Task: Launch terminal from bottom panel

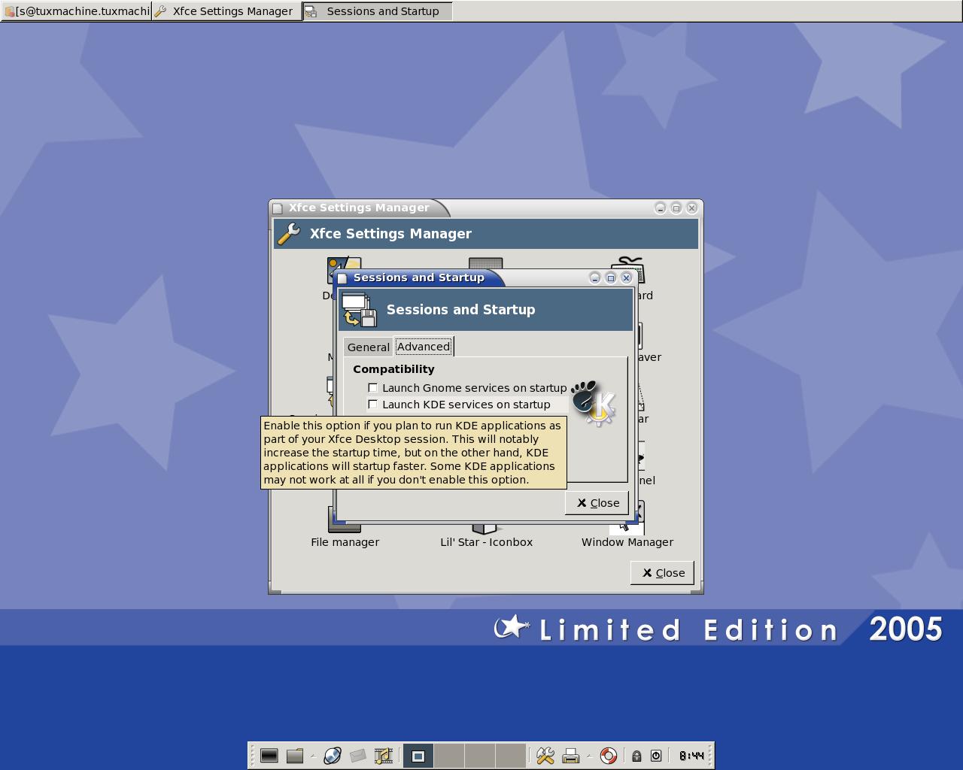Action: tap(269, 756)
